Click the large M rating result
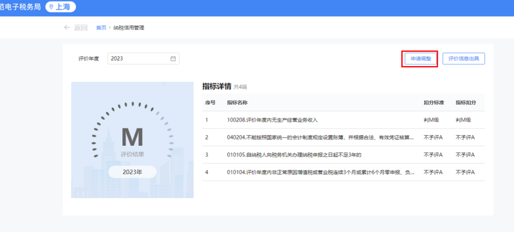The image size is (514, 232). 132,137
